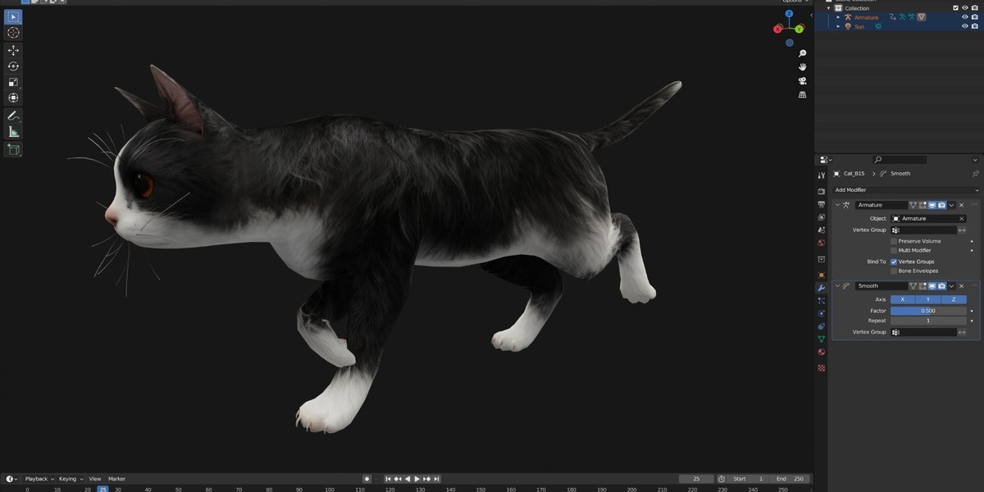Toggle the Y axis button in Smooth

pos(928,299)
